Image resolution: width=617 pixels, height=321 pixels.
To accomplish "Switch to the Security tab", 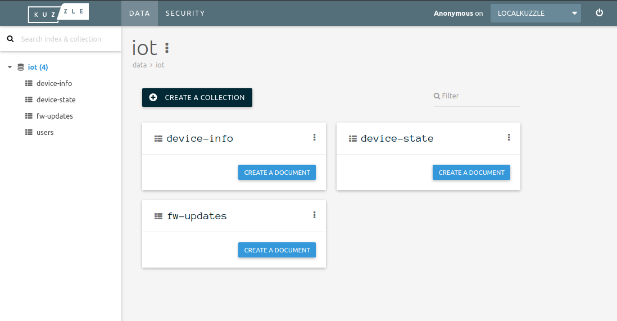I will coord(185,13).
